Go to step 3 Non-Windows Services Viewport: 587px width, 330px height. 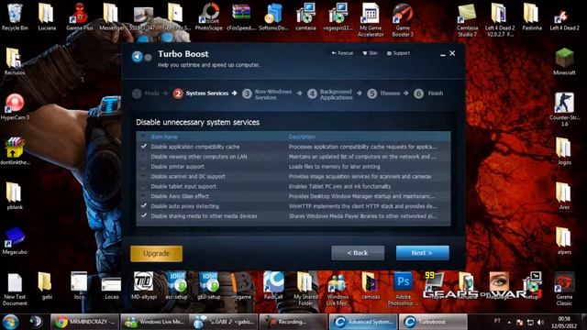click(267, 93)
